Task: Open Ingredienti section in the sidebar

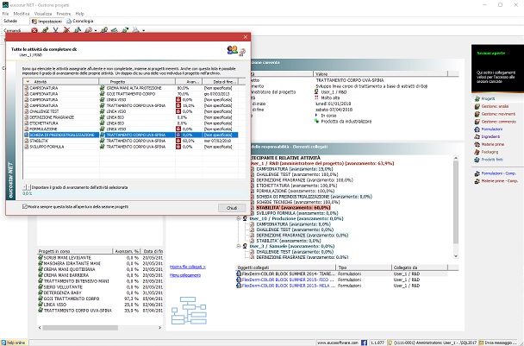Action: click(490, 137)
